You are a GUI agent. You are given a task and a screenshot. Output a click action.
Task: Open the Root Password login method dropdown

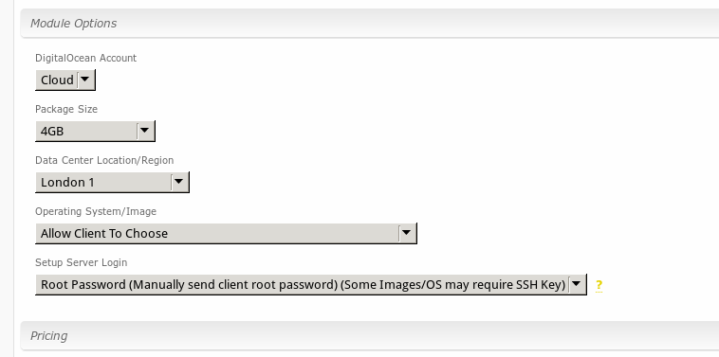tap(311, 285)
